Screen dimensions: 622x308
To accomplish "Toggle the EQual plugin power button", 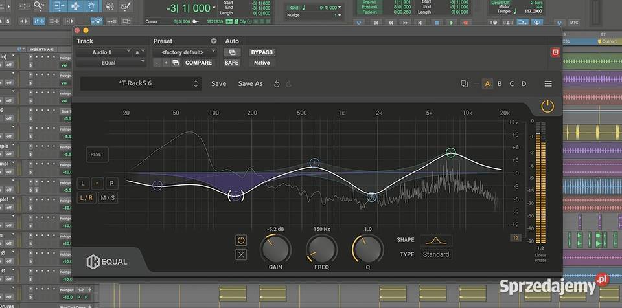I will pos(547,106).
